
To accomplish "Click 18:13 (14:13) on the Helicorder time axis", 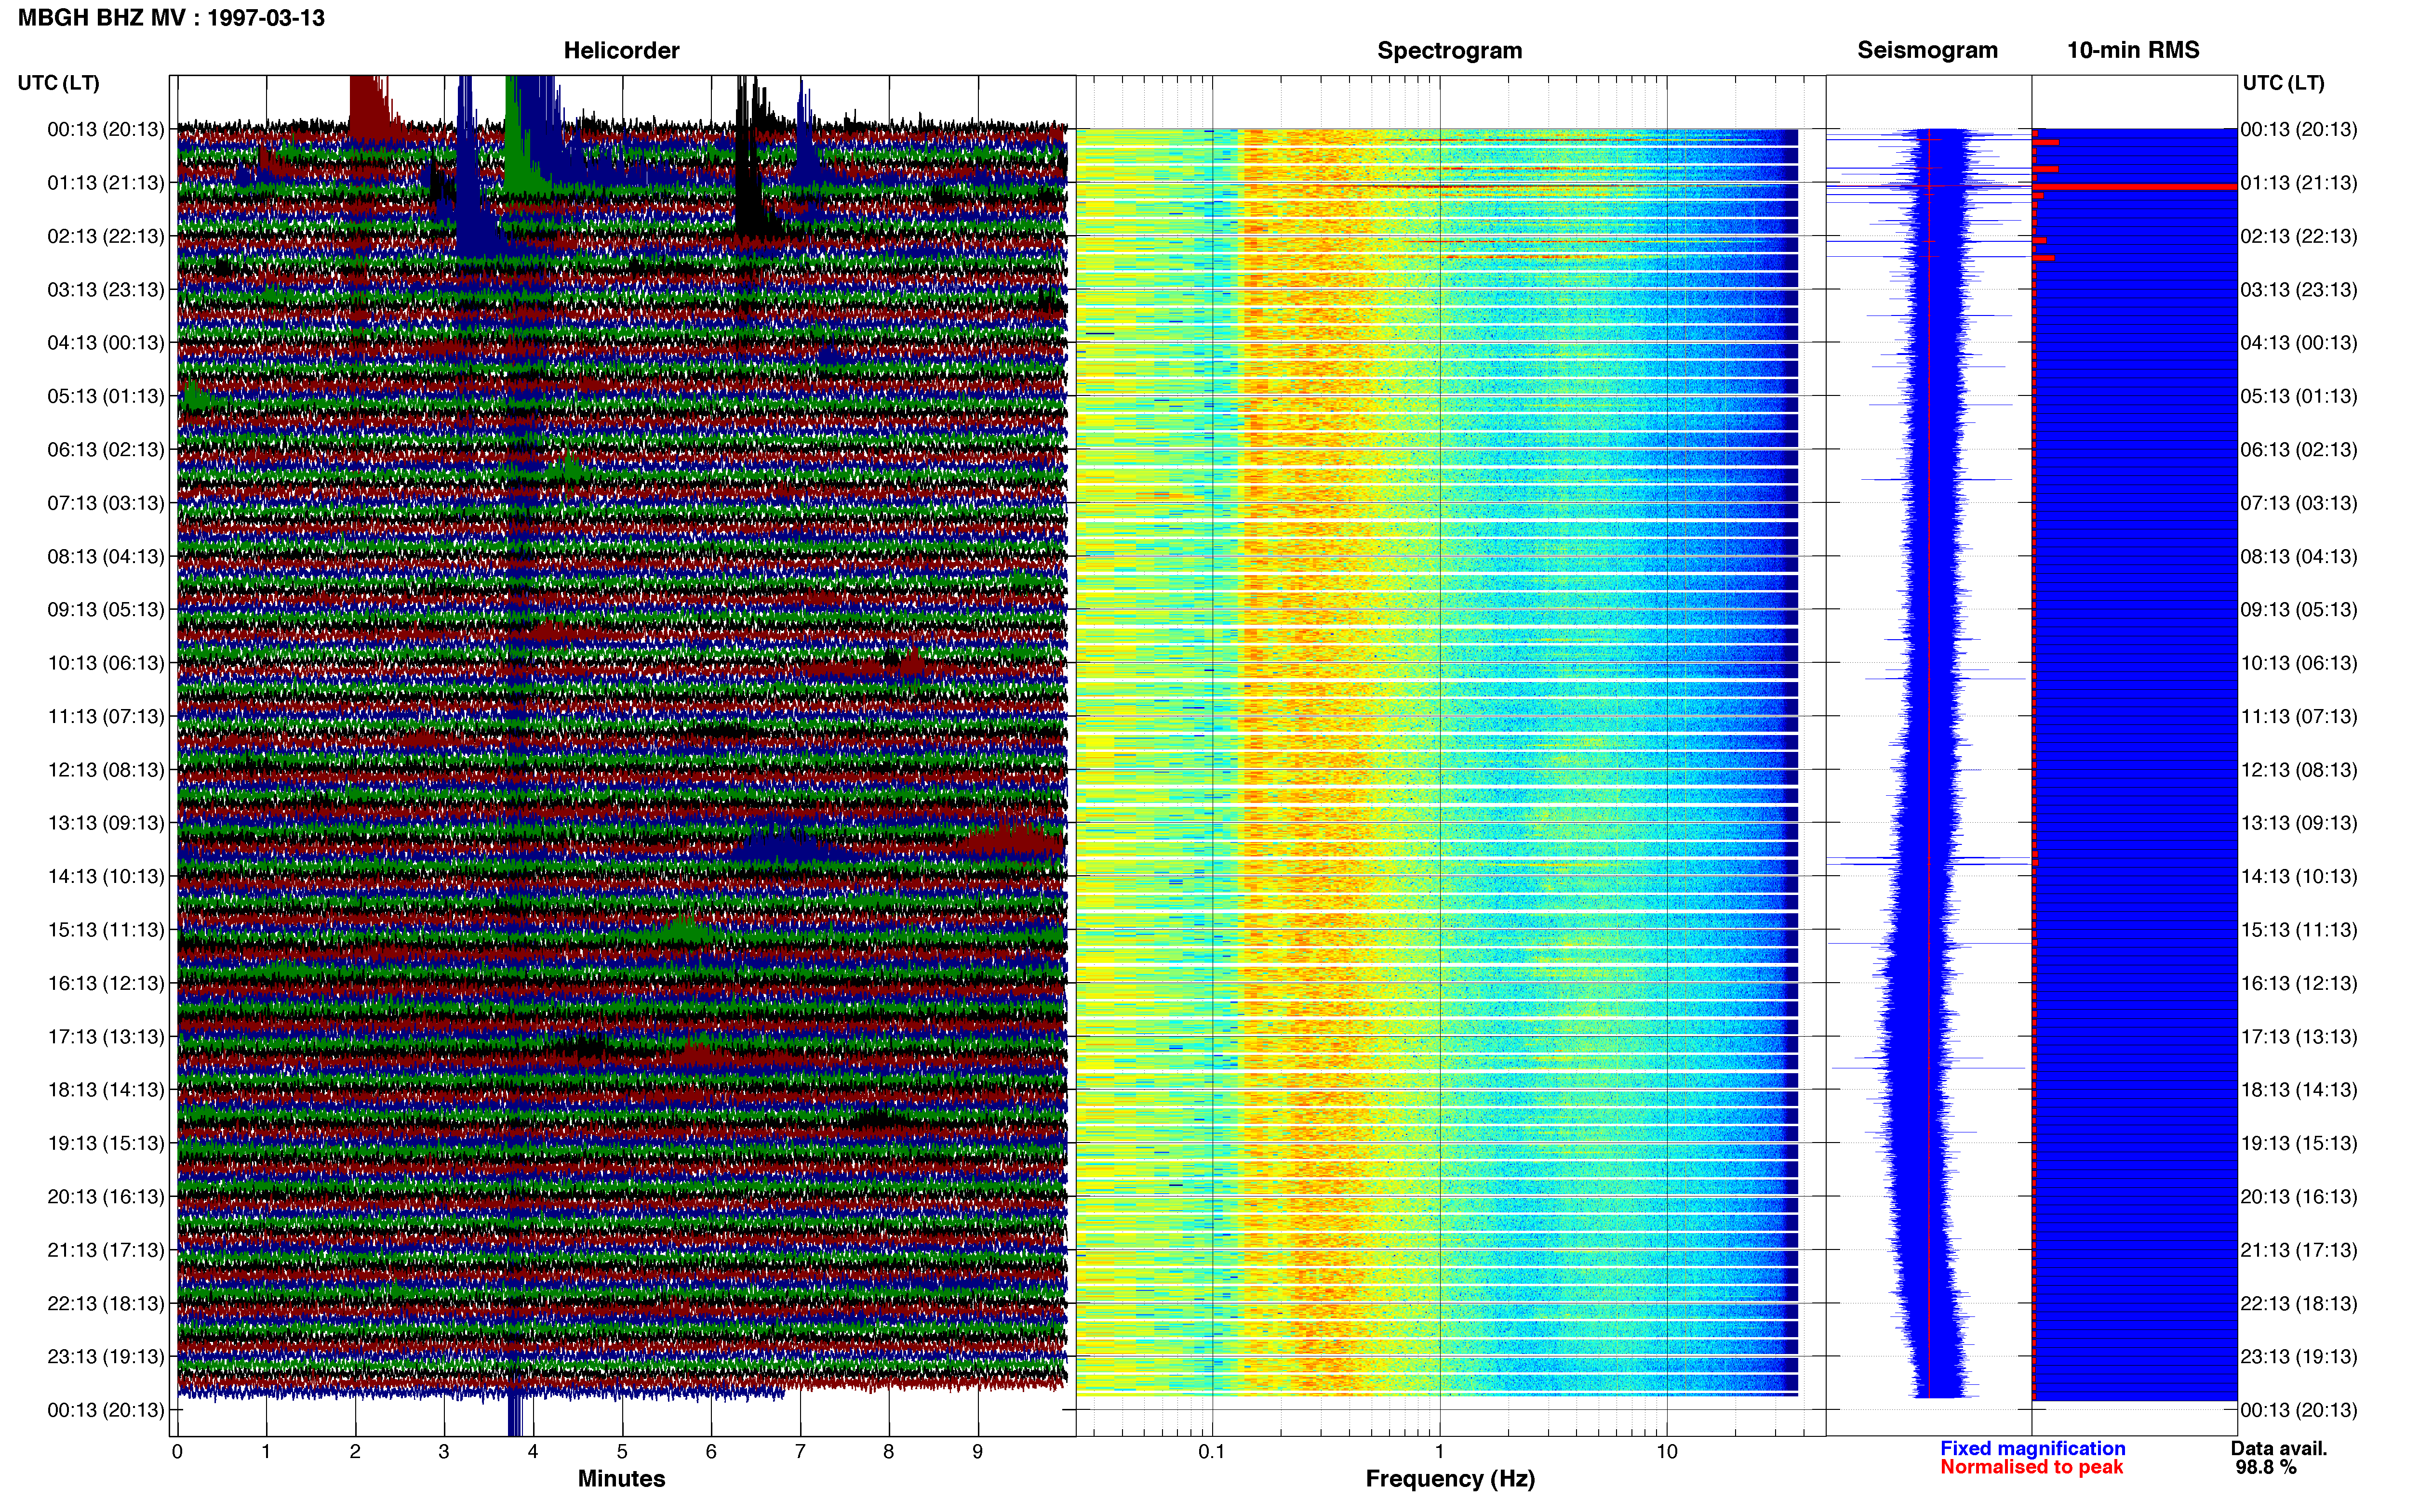I will coord(105,1090).
